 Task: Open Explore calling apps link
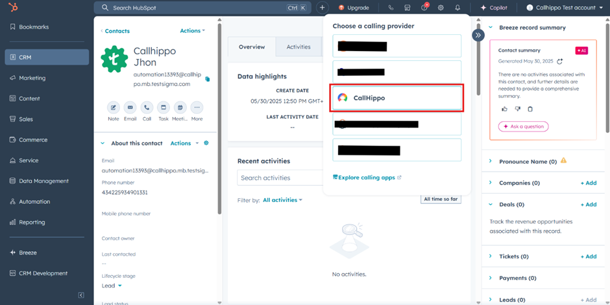tap(367, 177)
